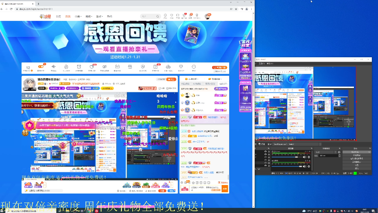The width and height of the screenshot is (378, 213).
Task: Toggle eye visibility of last OBS source row
Action: tap(266, 165)
